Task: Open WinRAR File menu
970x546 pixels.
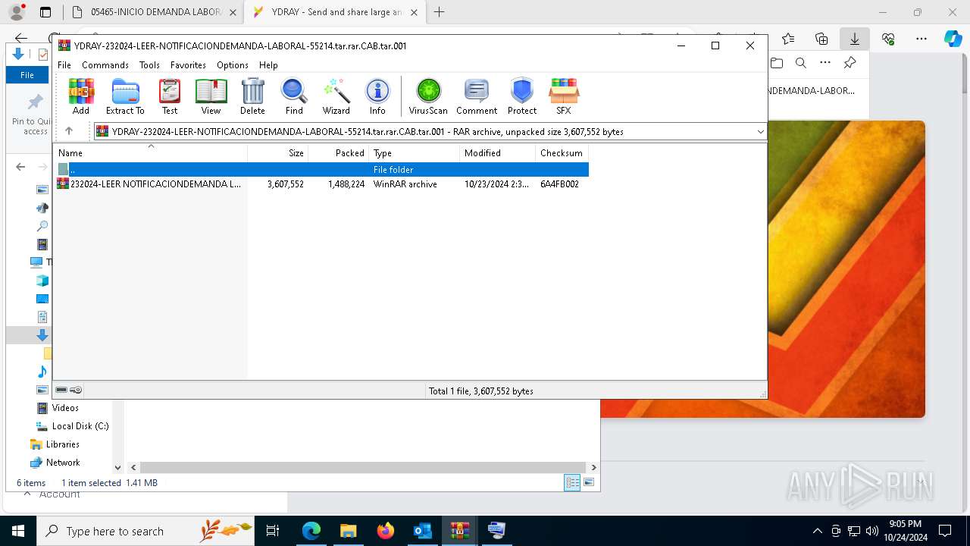Action: (64, 65)
